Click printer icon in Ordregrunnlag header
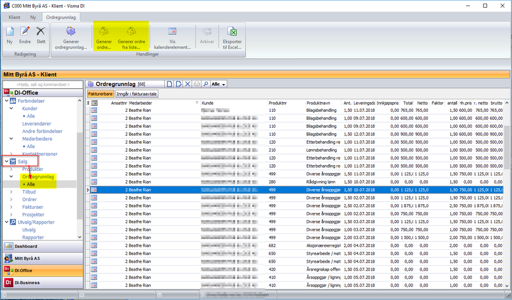This screenshot has height=300, width=512. click(197, 84)
